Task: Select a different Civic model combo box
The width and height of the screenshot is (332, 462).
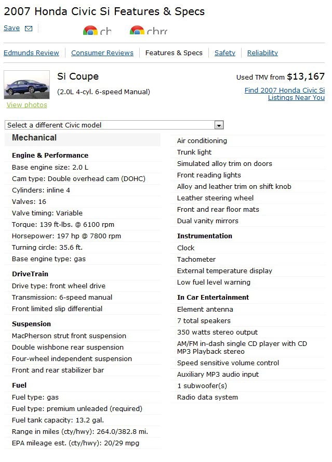Action: tap(114, 125)
